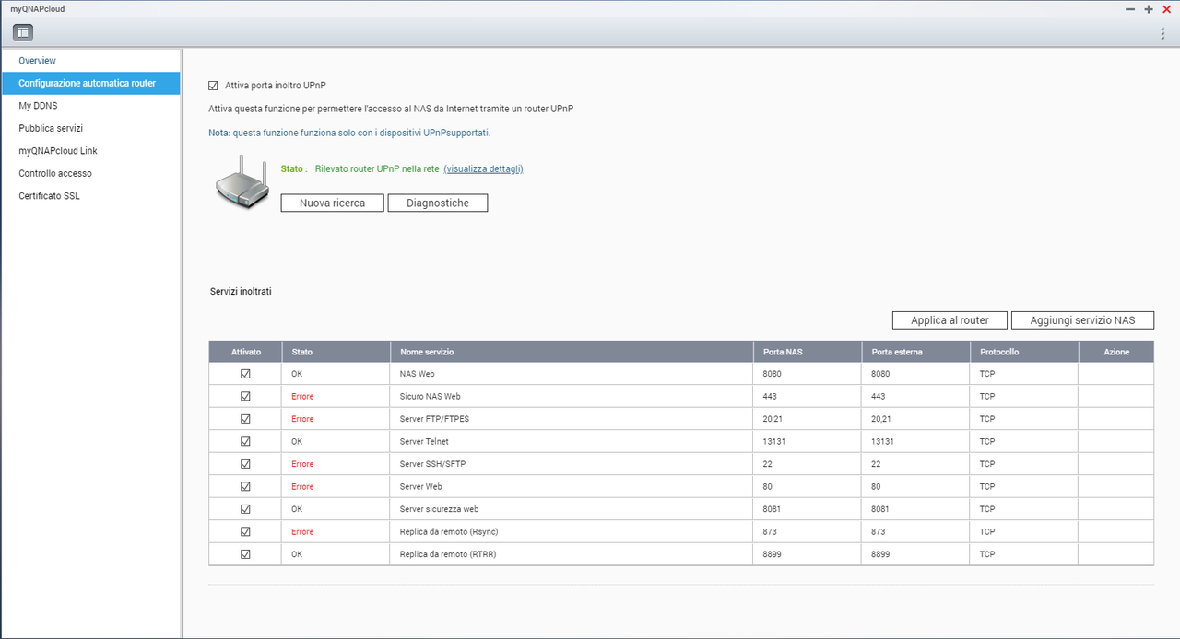Click OK status of Server Telnet

[297, 441]
